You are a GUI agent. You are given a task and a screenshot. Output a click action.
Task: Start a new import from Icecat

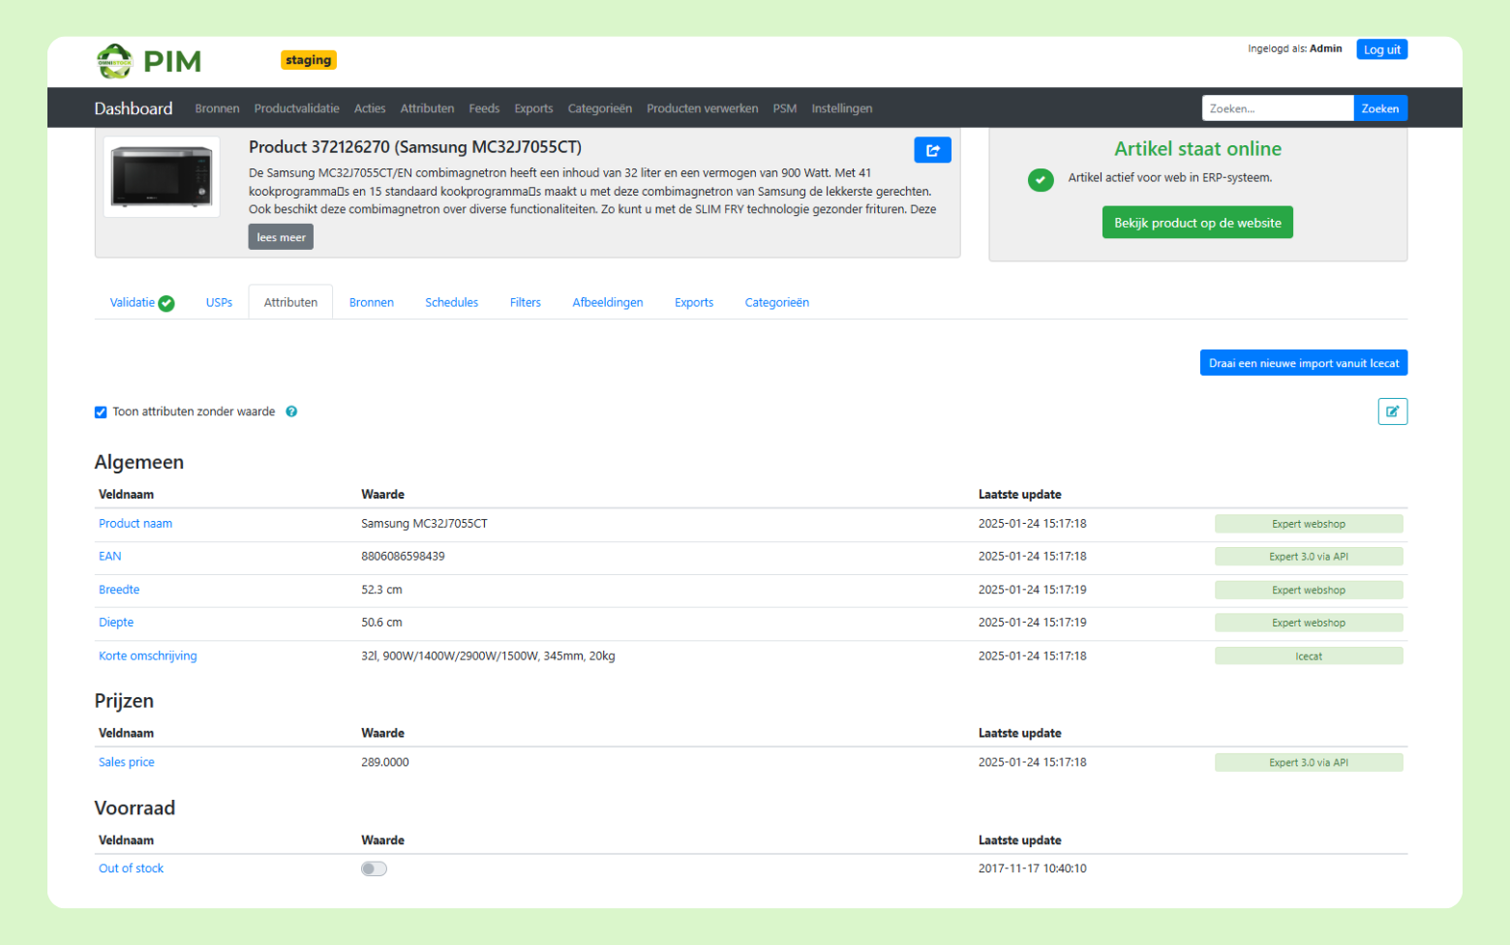tap(1303, 363)
